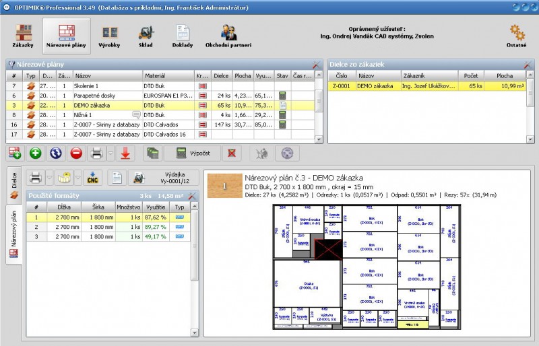The height and width of the screenshot is (346, 539).
Task: Open the Doklady documents module
Action: coord(182,36)
